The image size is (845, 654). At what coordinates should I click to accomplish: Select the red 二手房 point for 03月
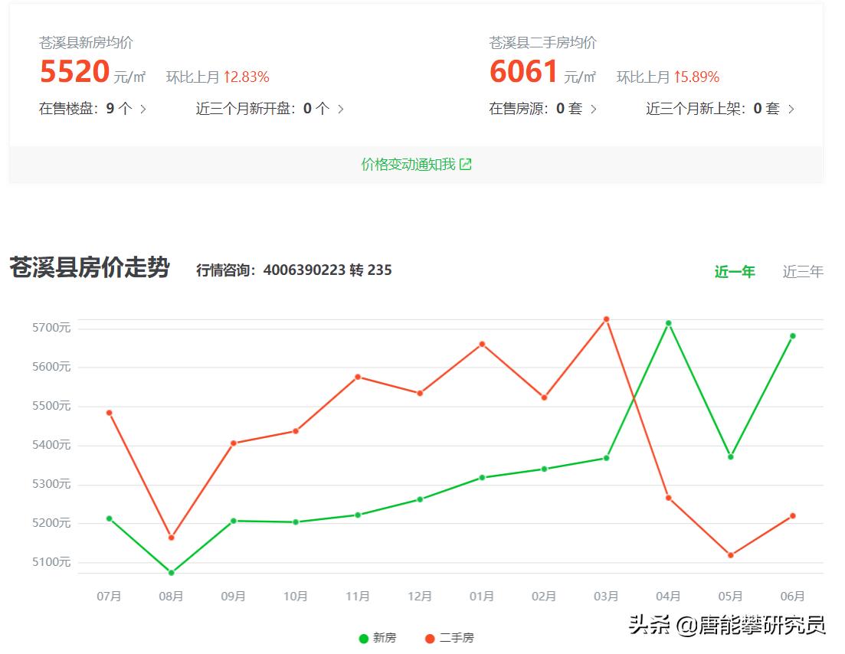606,319
